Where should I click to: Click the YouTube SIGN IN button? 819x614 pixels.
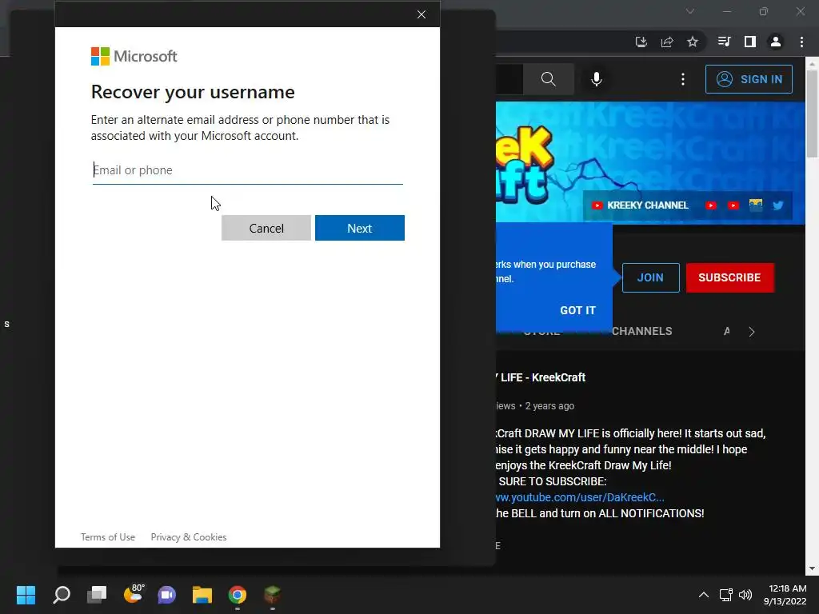tap(749, 79)
